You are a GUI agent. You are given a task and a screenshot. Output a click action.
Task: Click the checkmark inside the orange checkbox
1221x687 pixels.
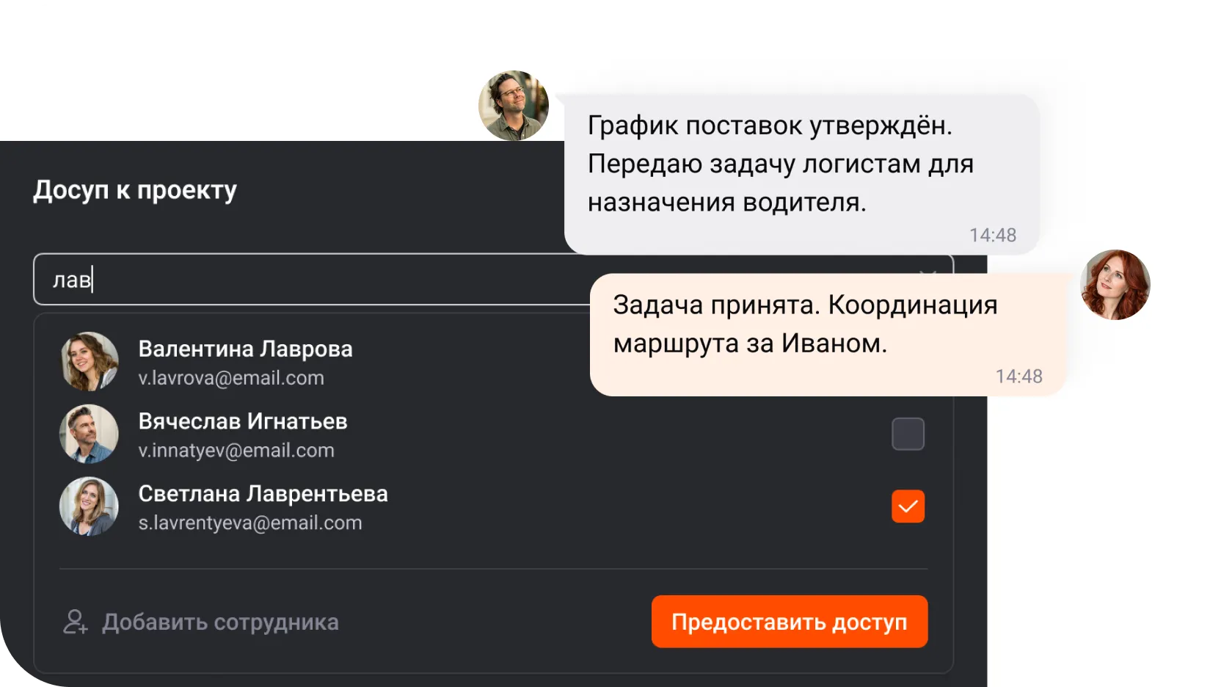click(908, 506)
